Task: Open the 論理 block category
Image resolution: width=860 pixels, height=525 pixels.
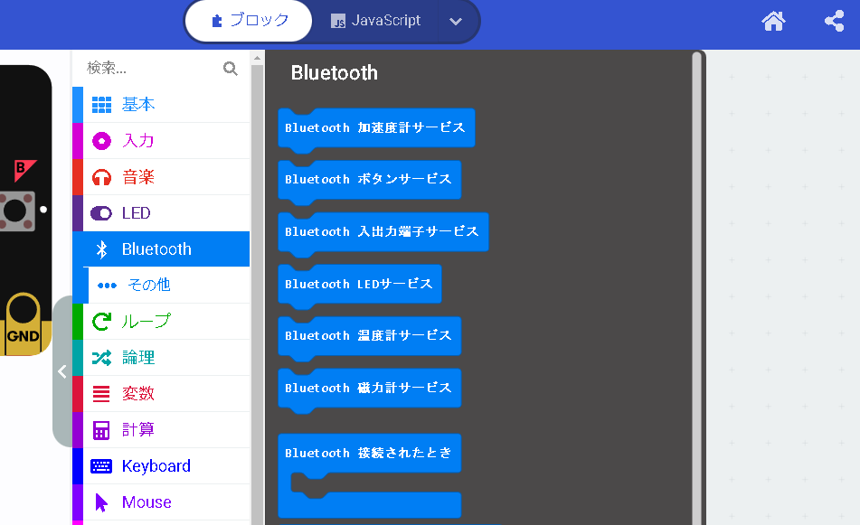Action: point(161,358)
